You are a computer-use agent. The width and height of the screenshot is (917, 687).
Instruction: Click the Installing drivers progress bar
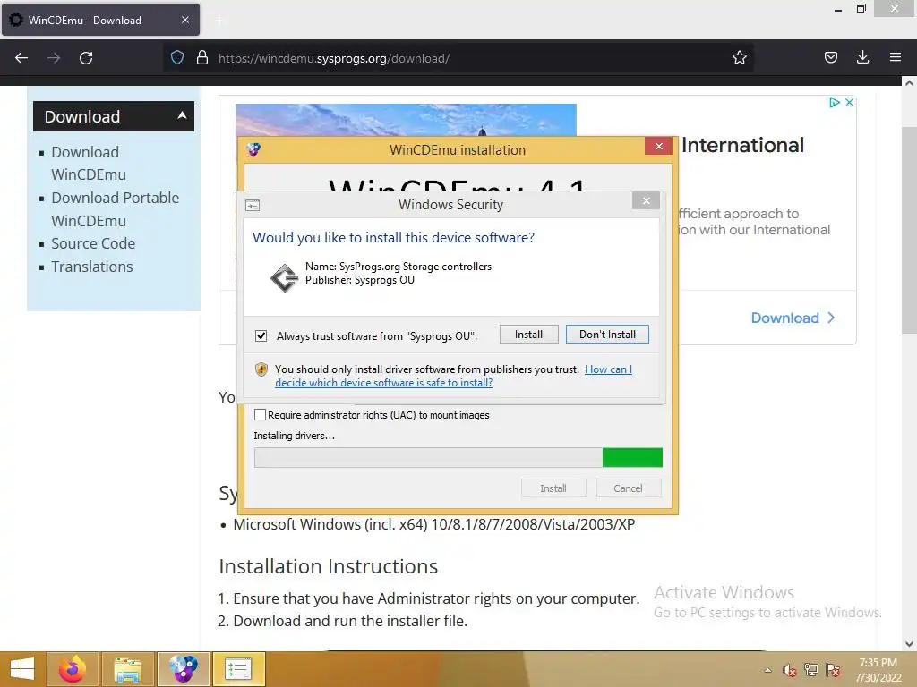(458, 457)
